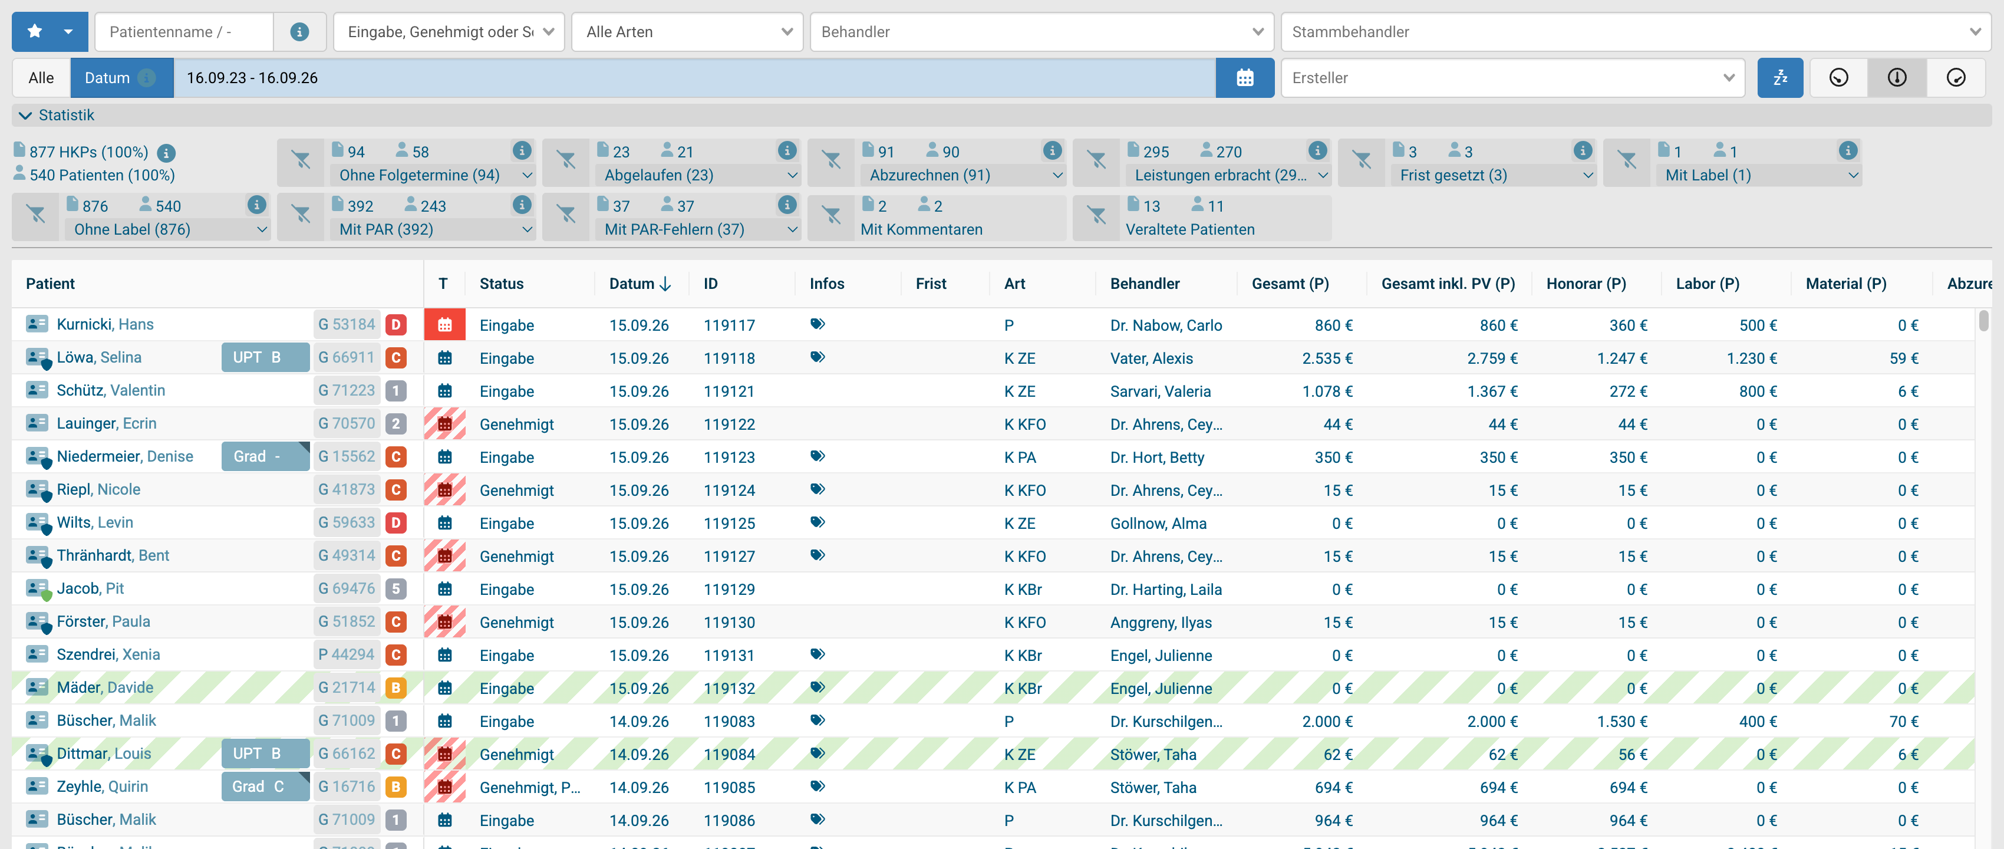Image resolution: width=2004 pixels, height=849 pixels.
Task: Click the red calendar icon for Kurnicki, Hans
Action: (445, 325)
